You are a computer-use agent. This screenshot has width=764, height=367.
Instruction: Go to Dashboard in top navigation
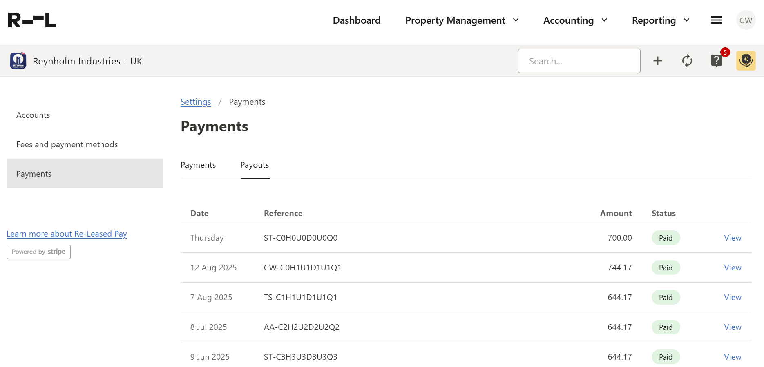(x=356, y=20)
